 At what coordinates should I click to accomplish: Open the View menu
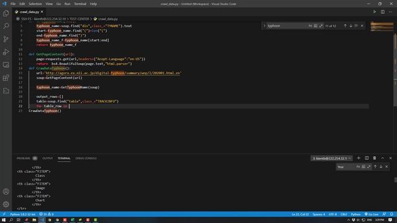click(x=49, y=4)
